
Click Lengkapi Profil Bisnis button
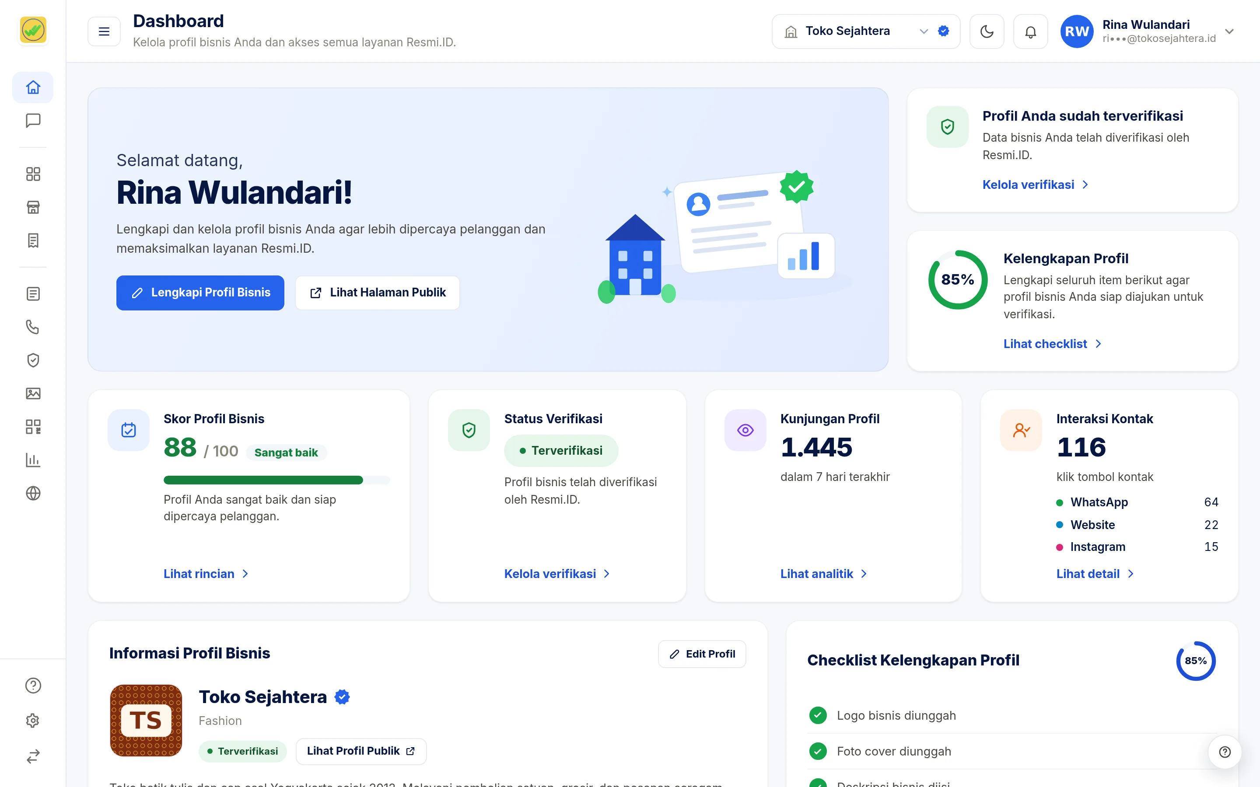[200, 293]
